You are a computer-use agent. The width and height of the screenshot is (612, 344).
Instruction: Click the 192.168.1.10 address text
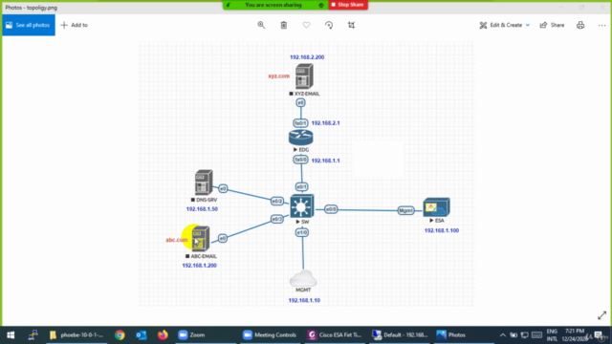(304, 300)
